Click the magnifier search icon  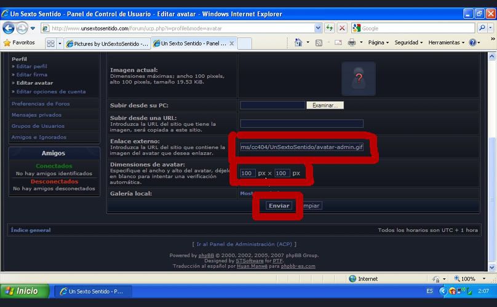[482, 28]
